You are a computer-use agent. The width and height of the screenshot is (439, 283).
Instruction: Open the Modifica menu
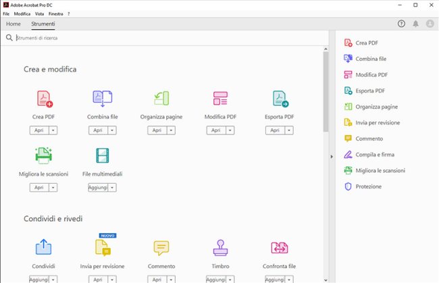pos(22,14)
